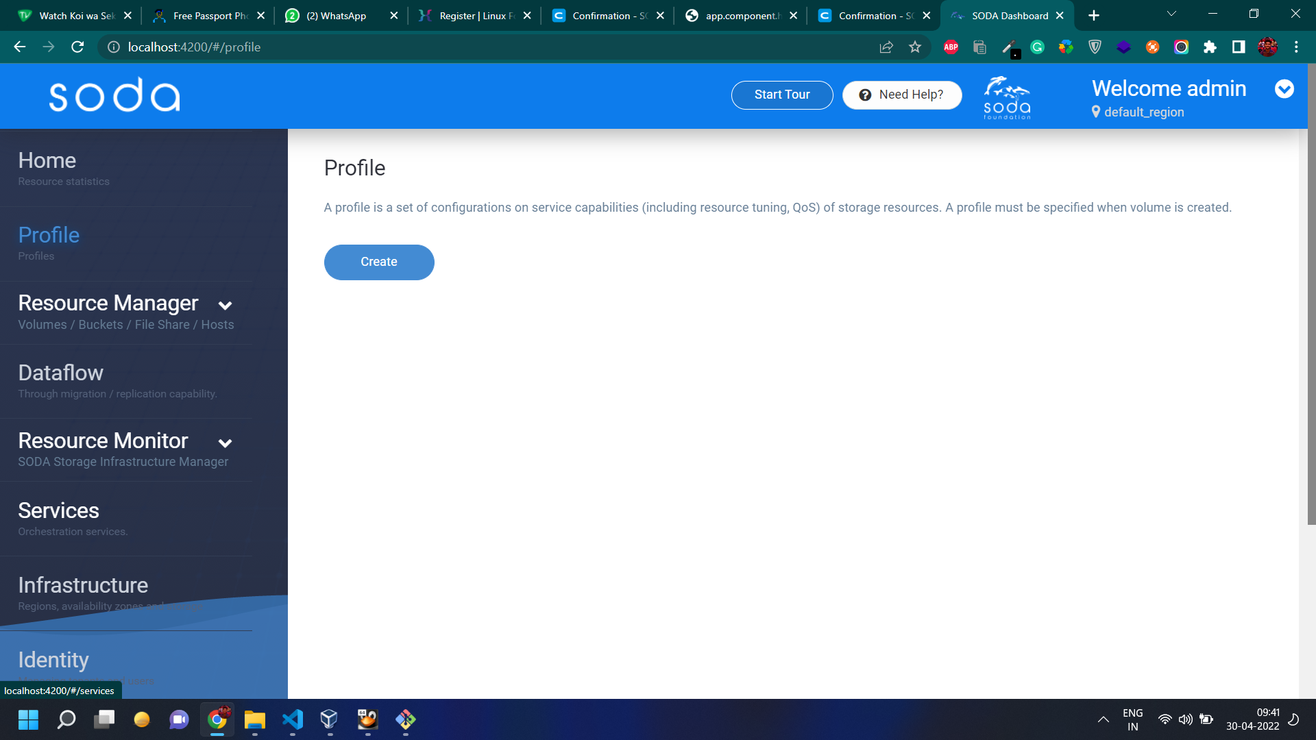
Task: Click the share icon in the address bar
Action: tap(886, 47)
